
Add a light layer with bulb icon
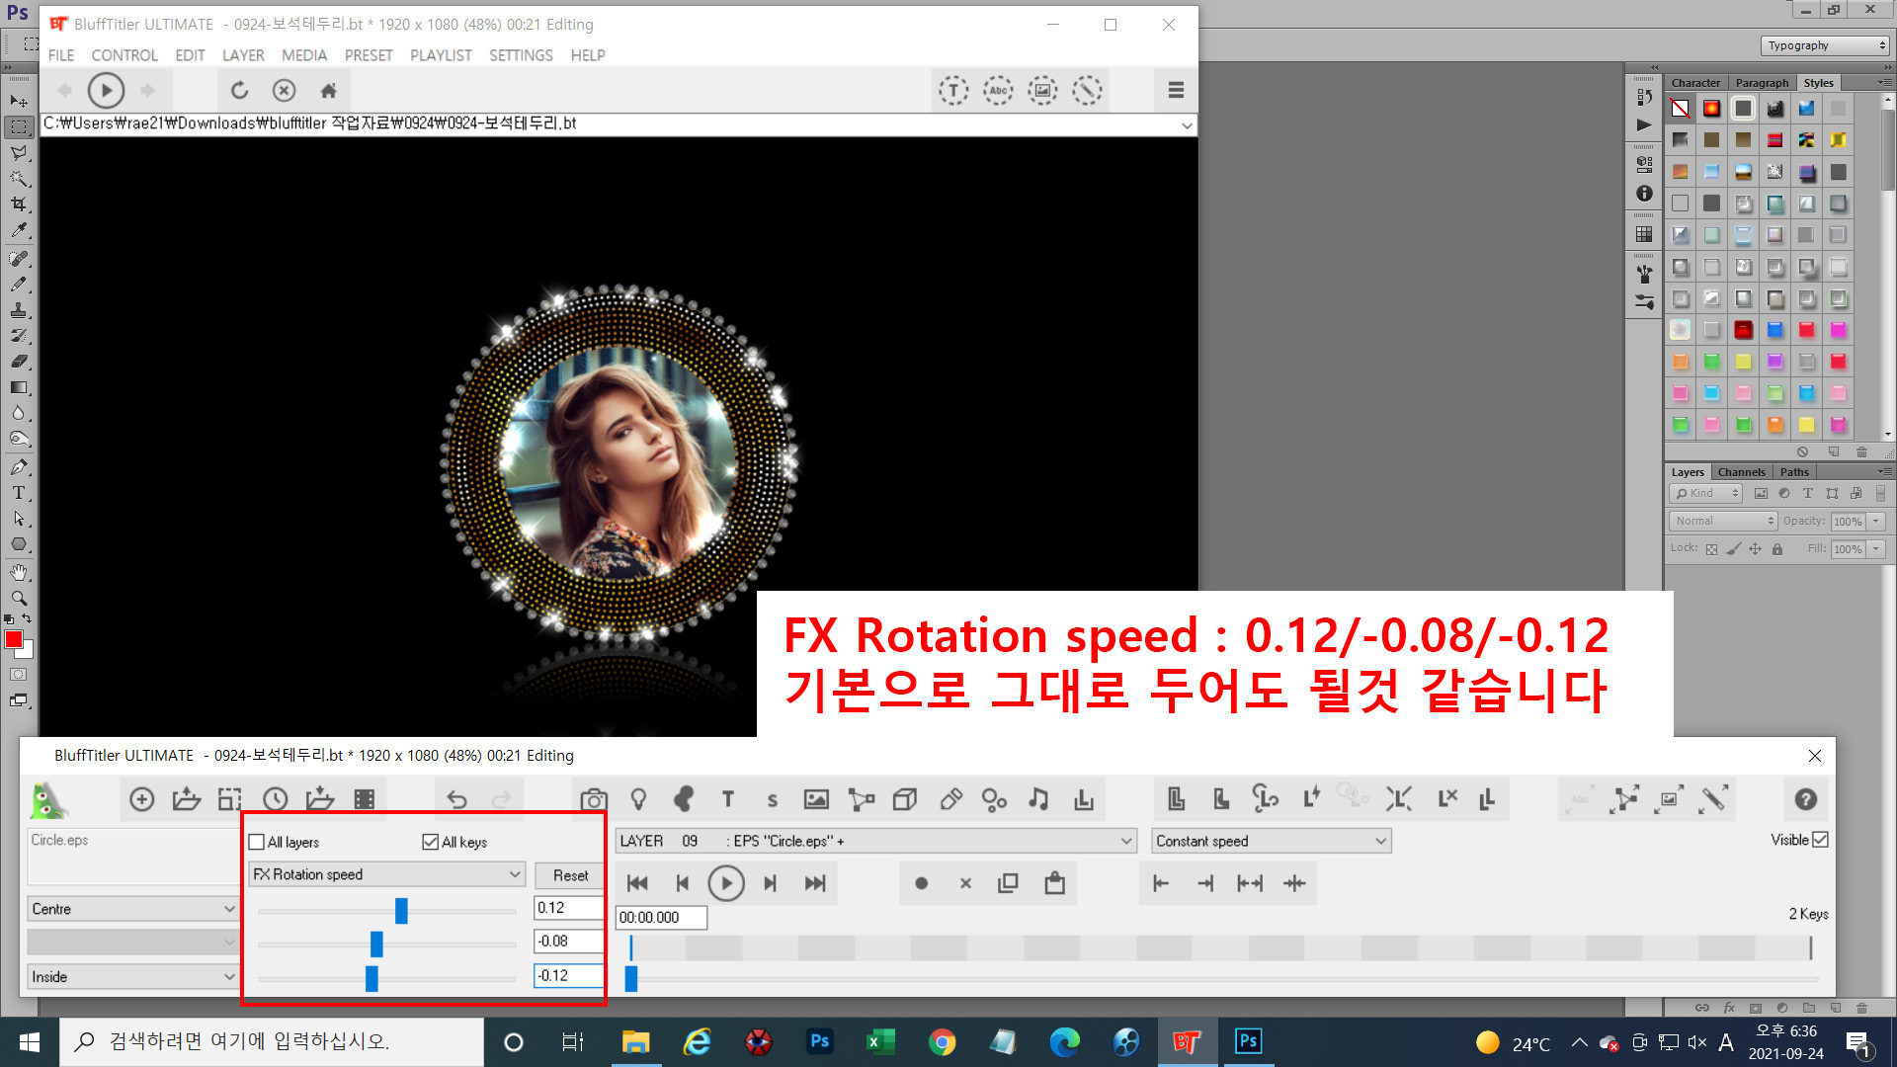point(638,799)
